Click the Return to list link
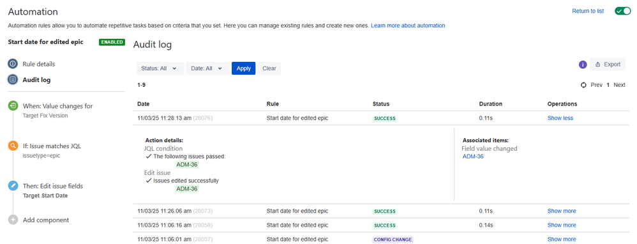The width and height of the screenshot is (637, 244). [588, 11]
